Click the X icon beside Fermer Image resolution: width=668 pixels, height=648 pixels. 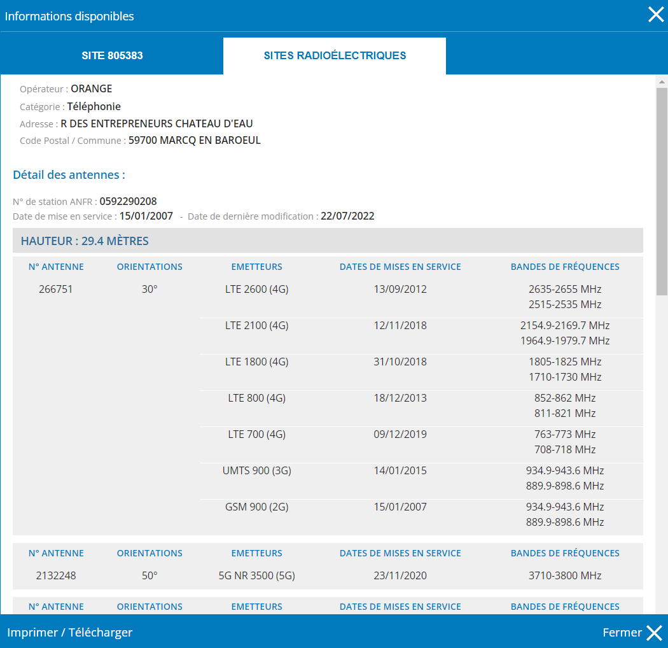tap(654, 632)
